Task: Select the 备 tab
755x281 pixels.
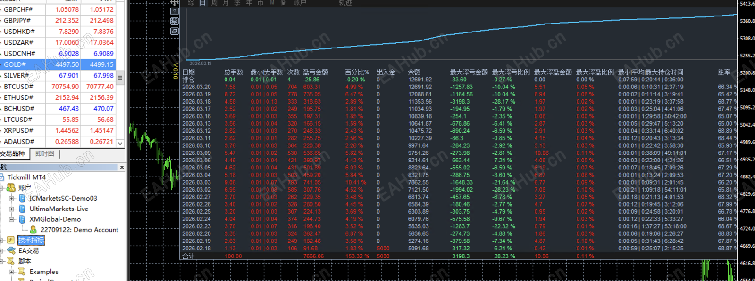Action: click(284, 2)
